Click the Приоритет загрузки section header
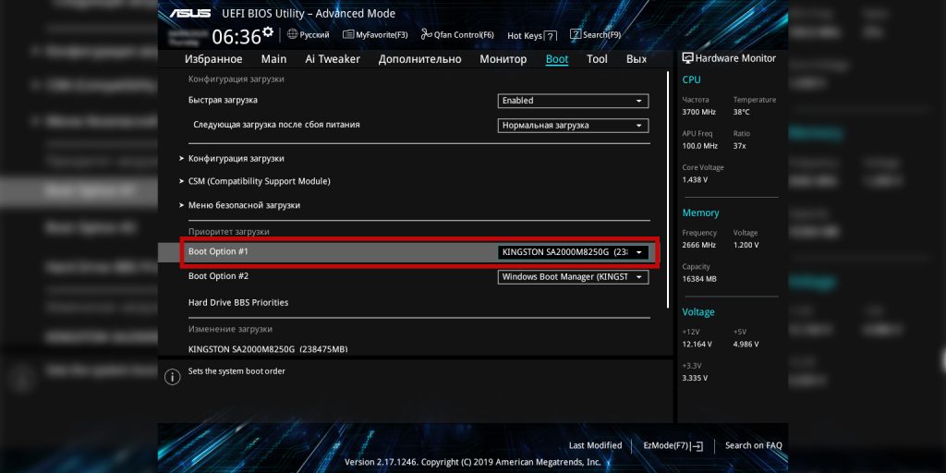946x473 pixels. 229,232
